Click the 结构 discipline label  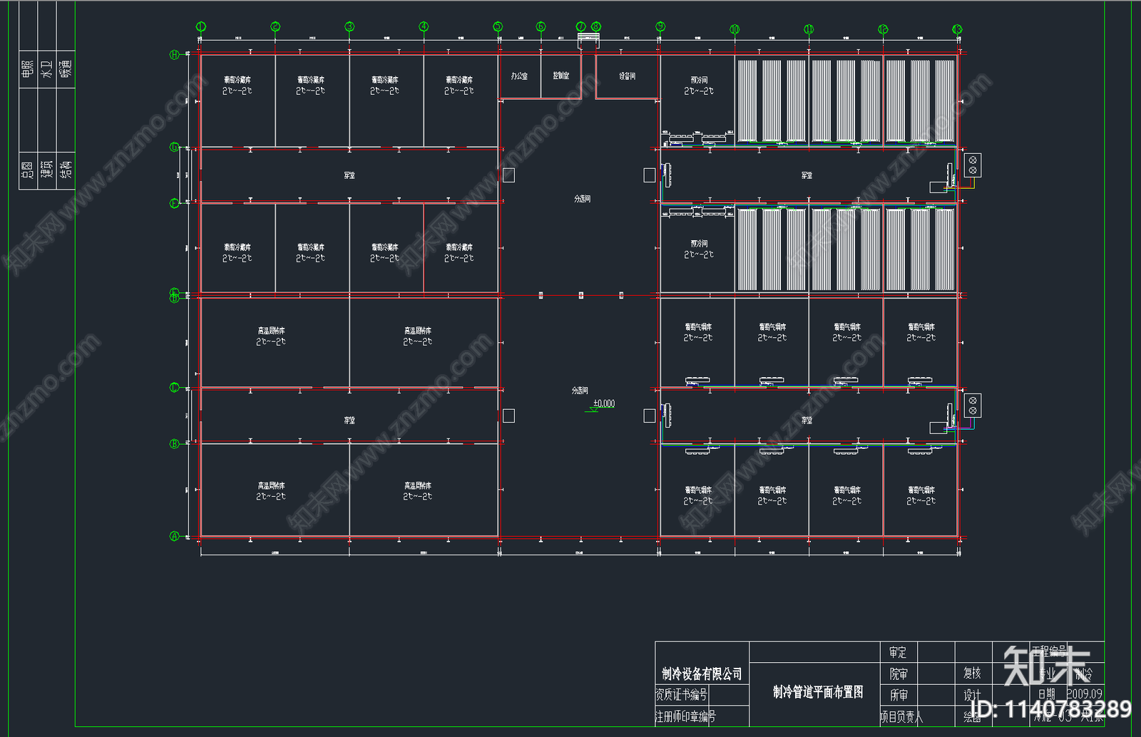click(x=66, y=170)
